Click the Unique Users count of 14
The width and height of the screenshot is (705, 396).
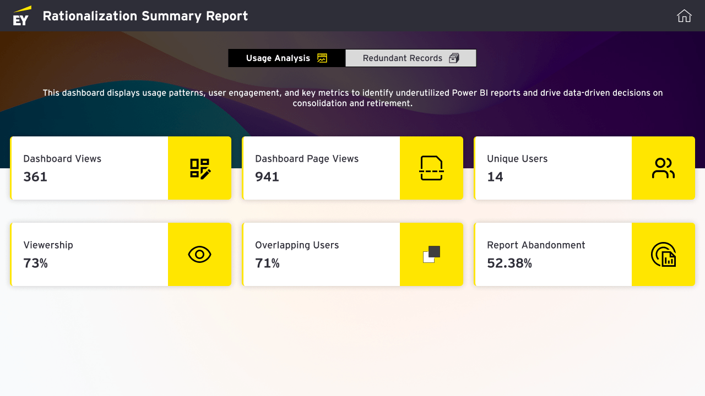point(495,177)
